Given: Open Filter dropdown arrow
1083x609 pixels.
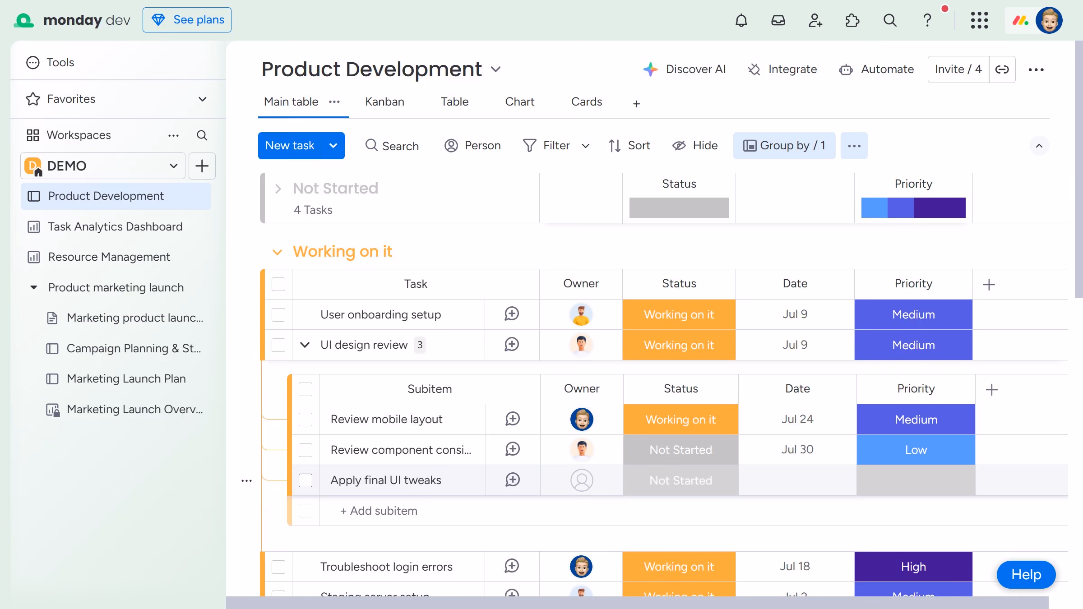Looking at the screenshot, I should [585, 146].
